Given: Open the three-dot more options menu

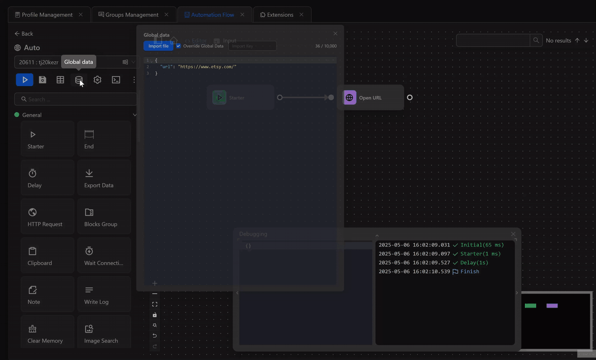Looking at the screenshot, I should [x=134, y=79].
